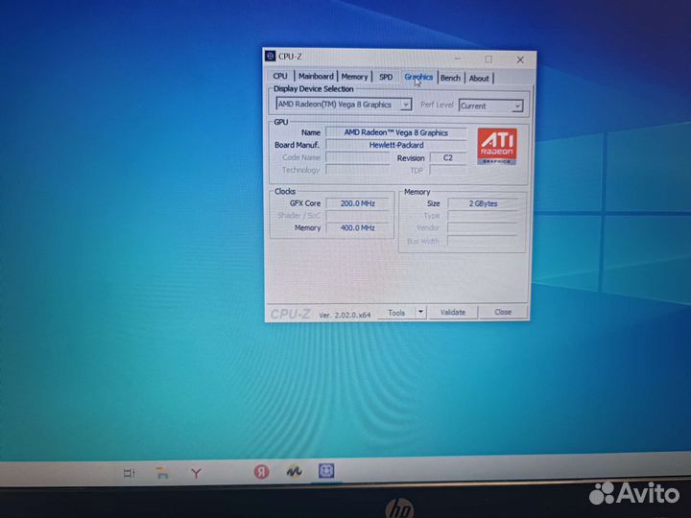Click the CPU-Z taskbar icon
This screenshot has height=518, width=691.
click(326, 471)
